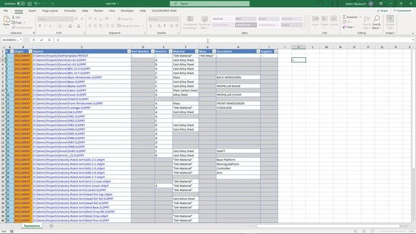Click the Format Painter brush
Image resolution: width=416 pixels, height=234 pixels.
tap(22, 27)
